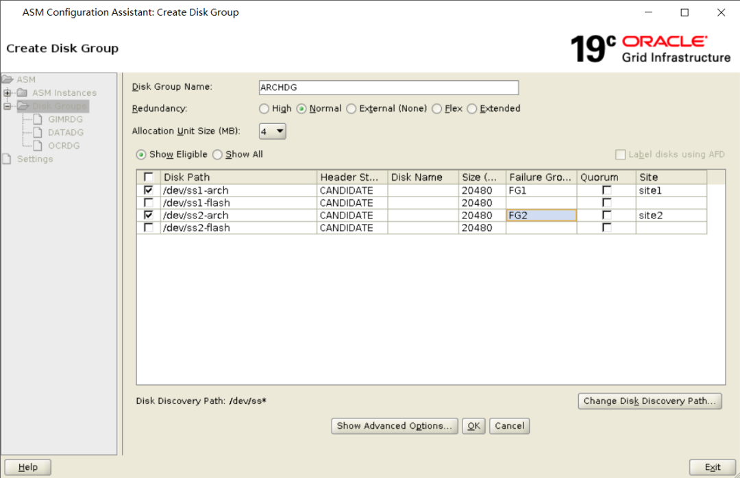Toggle Quorum for /dev/ss2-flash
The width and height of the screenshot is (740, 478).
point(606,227)
